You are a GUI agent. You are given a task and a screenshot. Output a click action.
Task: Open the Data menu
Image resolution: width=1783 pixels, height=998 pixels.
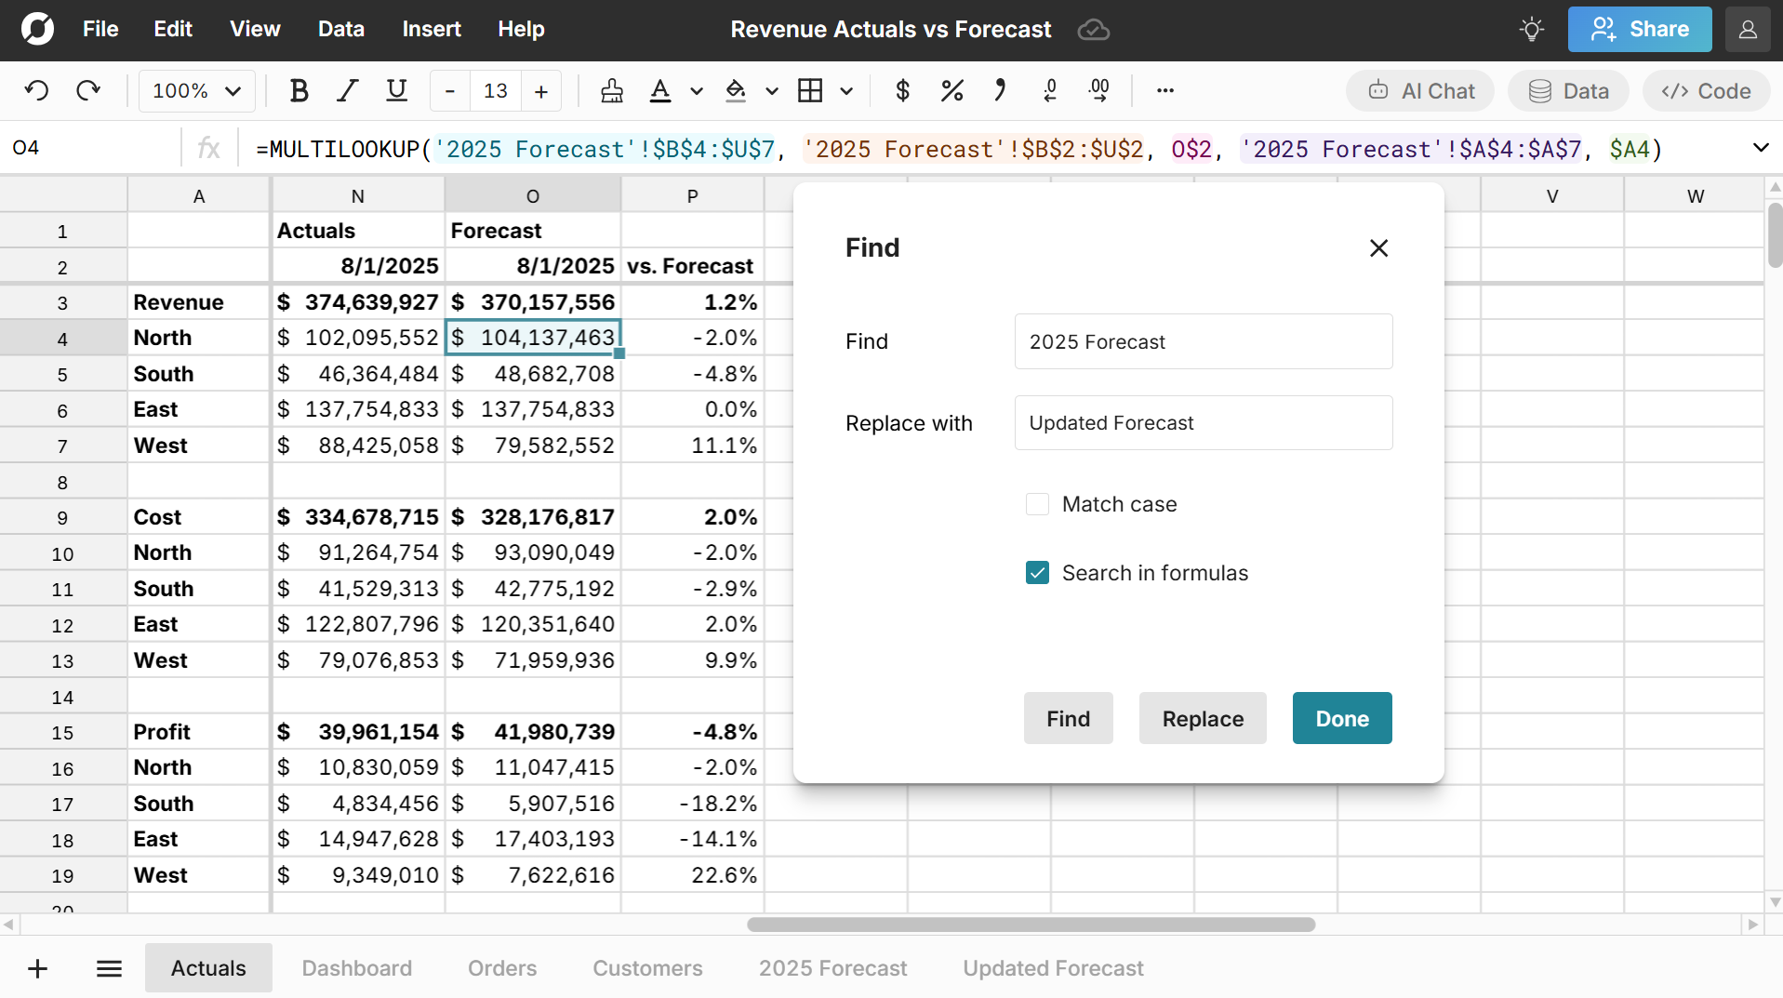(340, 29)
